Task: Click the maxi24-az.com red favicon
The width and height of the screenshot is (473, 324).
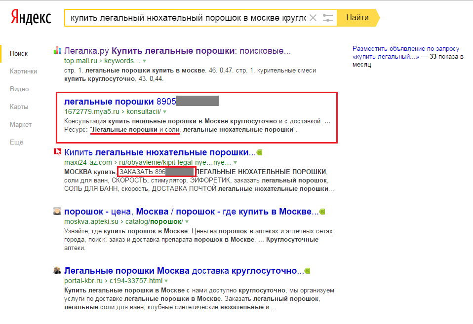Action: (x=57, y=152)
